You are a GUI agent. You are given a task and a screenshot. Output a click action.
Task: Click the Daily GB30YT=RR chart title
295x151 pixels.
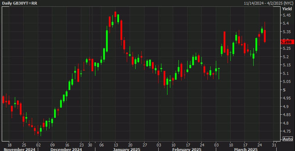click(20, 3)
